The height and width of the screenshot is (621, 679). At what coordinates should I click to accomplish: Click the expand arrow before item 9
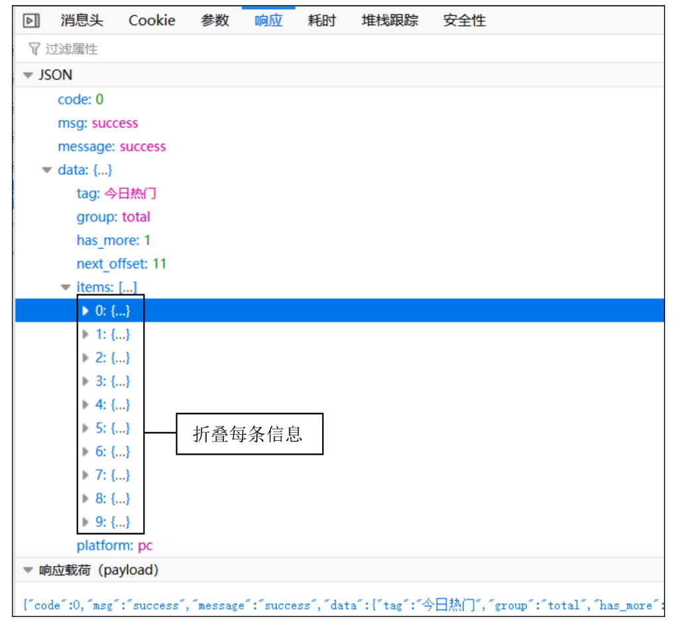click(86, 522)
